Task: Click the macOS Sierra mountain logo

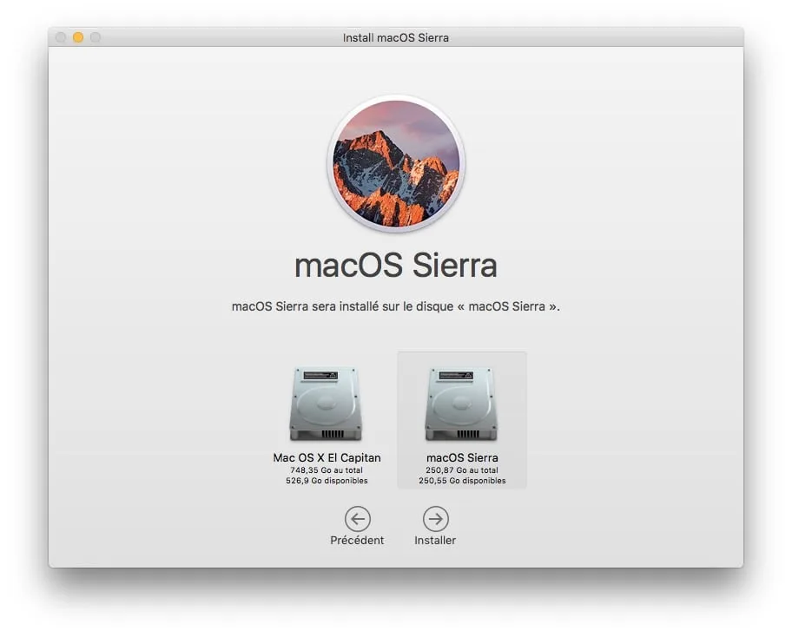Action: (396, 165)
